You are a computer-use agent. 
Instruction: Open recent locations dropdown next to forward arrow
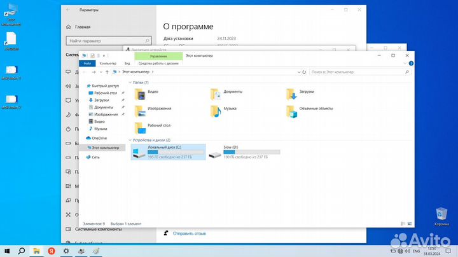pyautogui.click(x=101, y=72)
